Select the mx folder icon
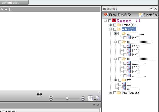159x112 pixels. click(x=124, y=80)
